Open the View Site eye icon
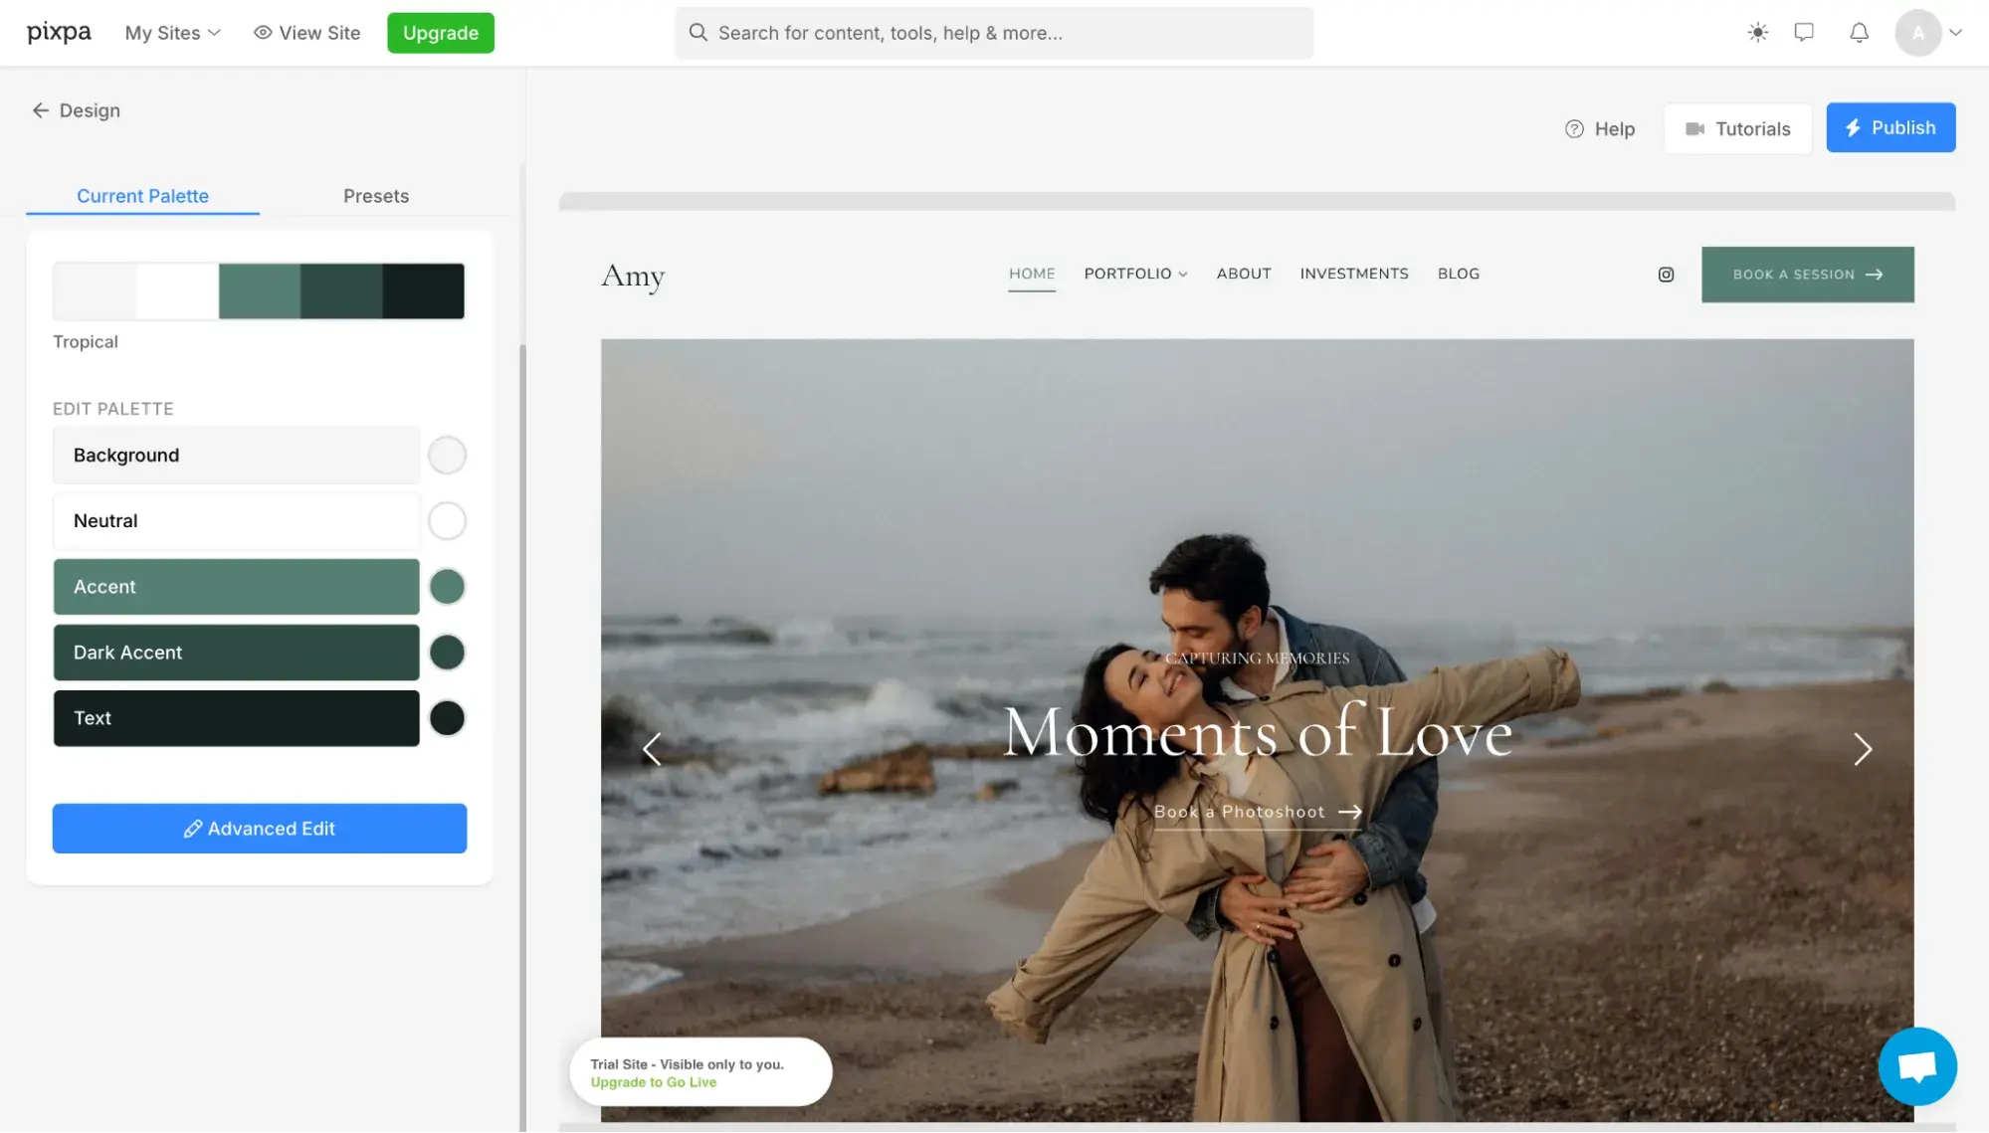The image size is (1989, 1133). pyautogui.click(x=262, y=33)
